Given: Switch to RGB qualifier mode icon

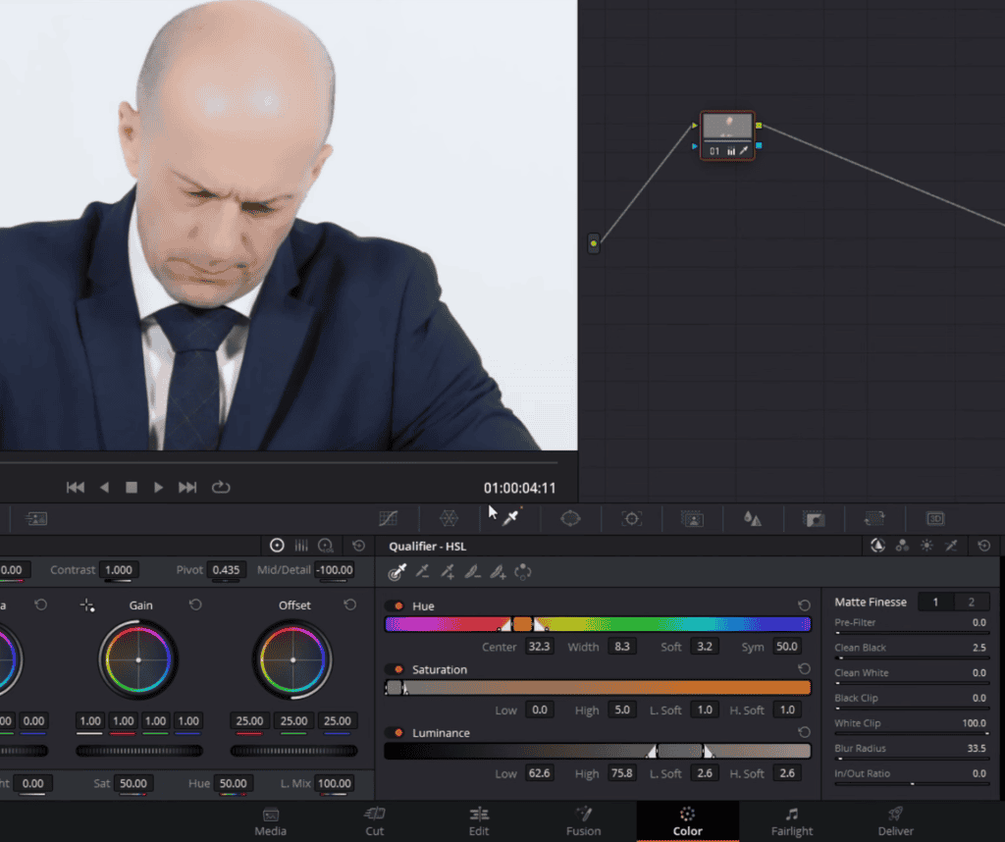Looking at the screenshot, I should (x=903, y=546).
